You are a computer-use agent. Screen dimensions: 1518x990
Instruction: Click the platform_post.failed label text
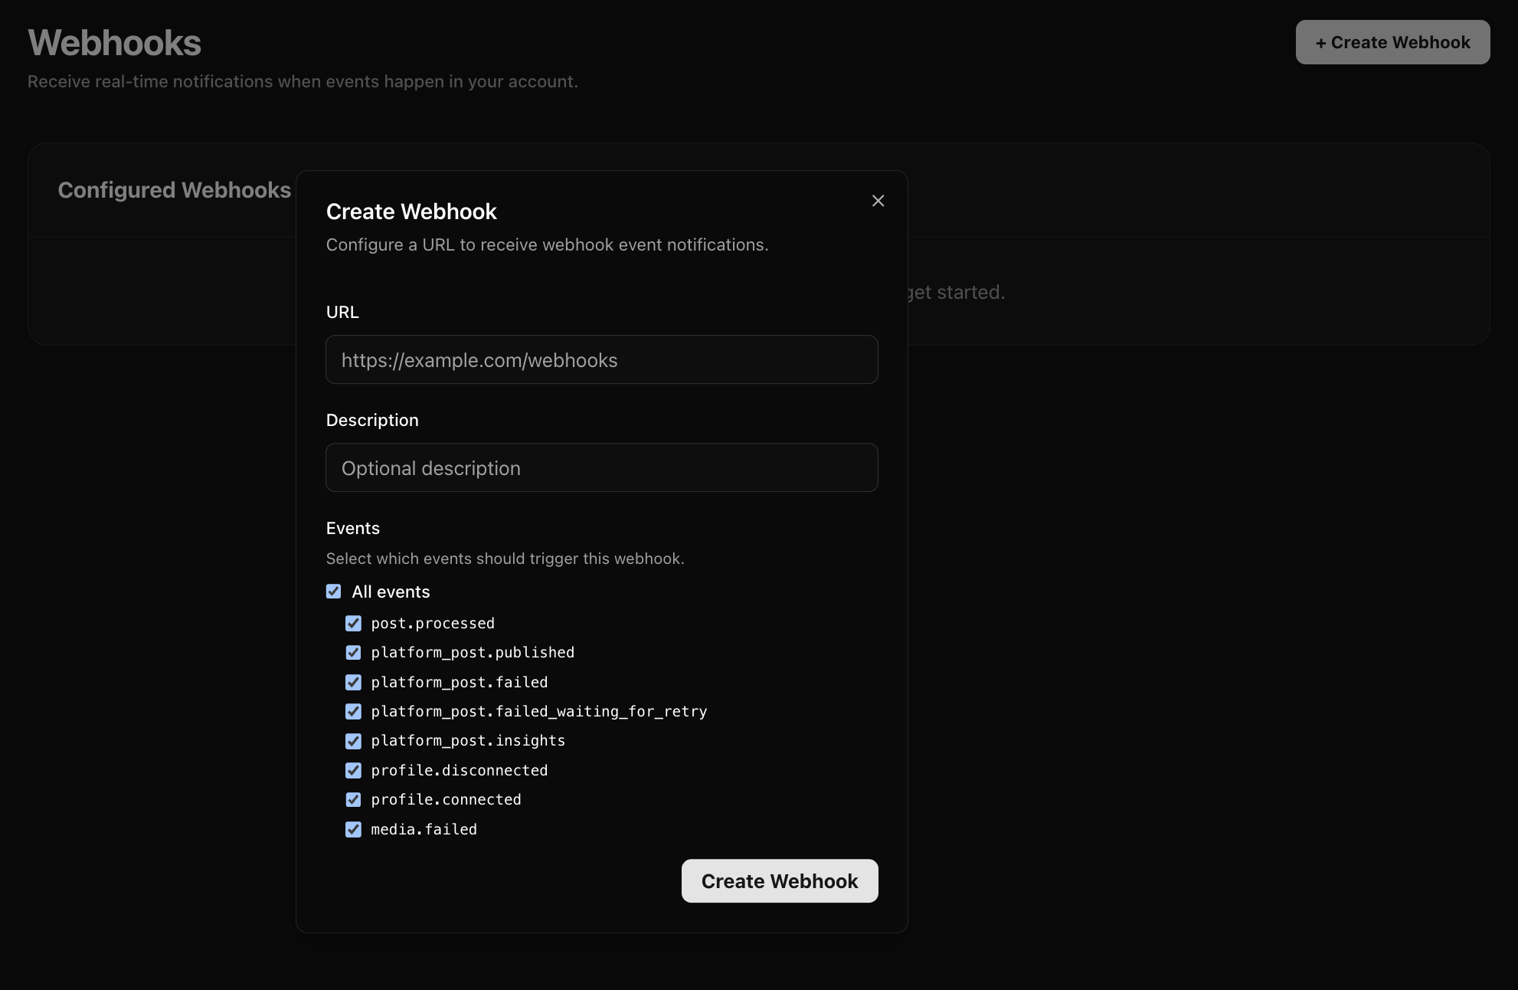pos(460,683)
